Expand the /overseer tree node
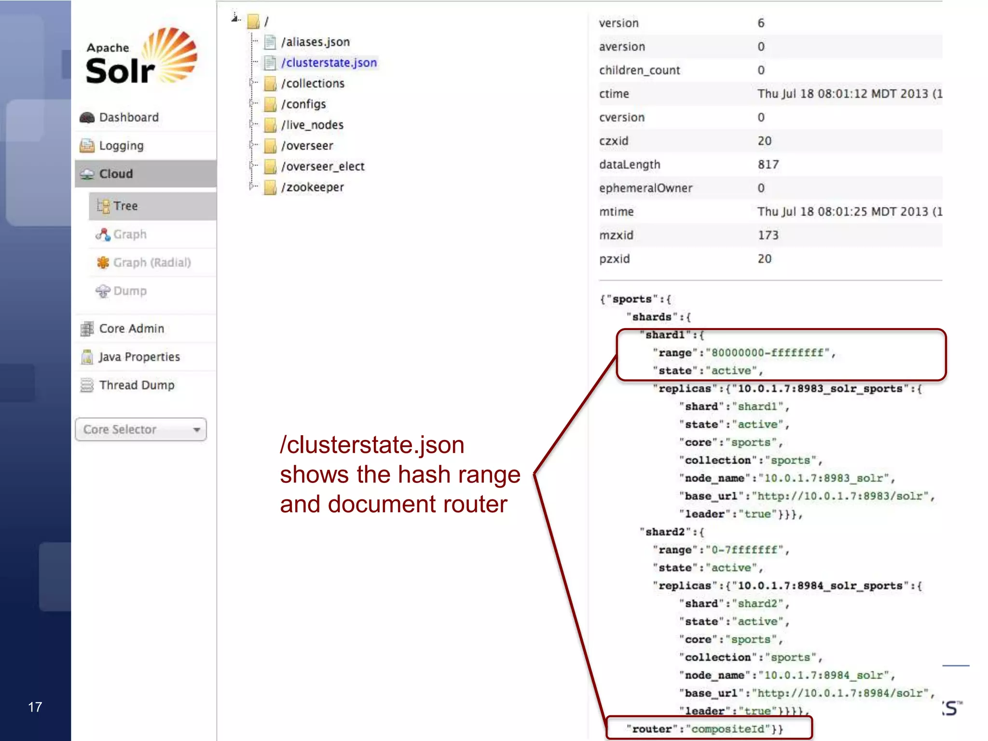Image resolution: width=988 pixels, height=741 pixels. click(x=251, y=145)
